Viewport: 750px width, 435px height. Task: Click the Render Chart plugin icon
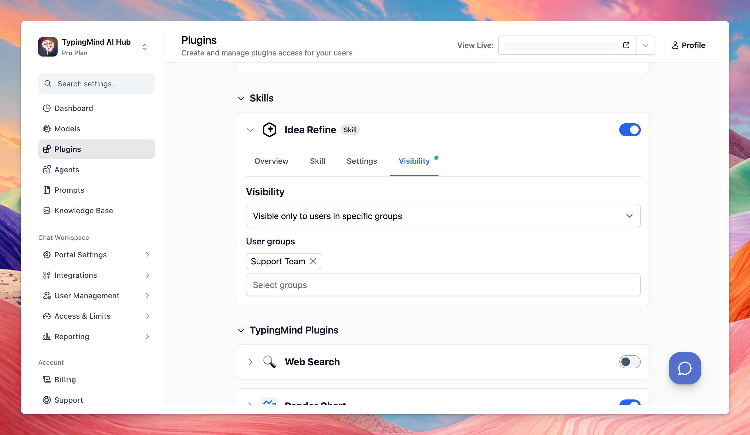click(269, 401)
